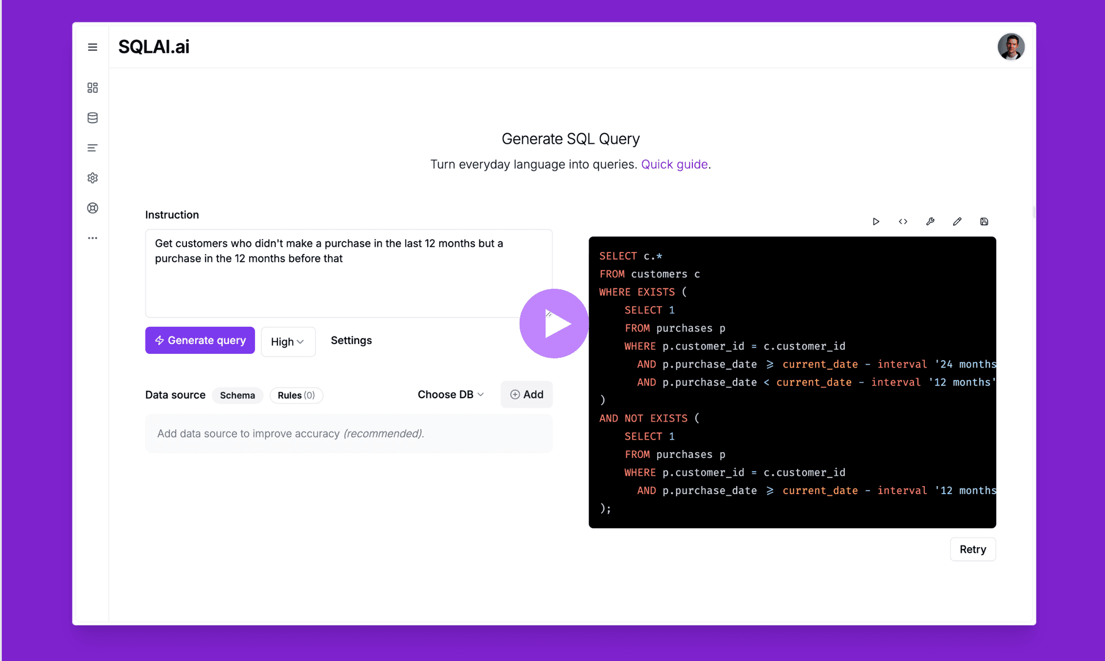Click the 'Data source' label
Screen dimensions: 1105x661
(x=175, y=395)
